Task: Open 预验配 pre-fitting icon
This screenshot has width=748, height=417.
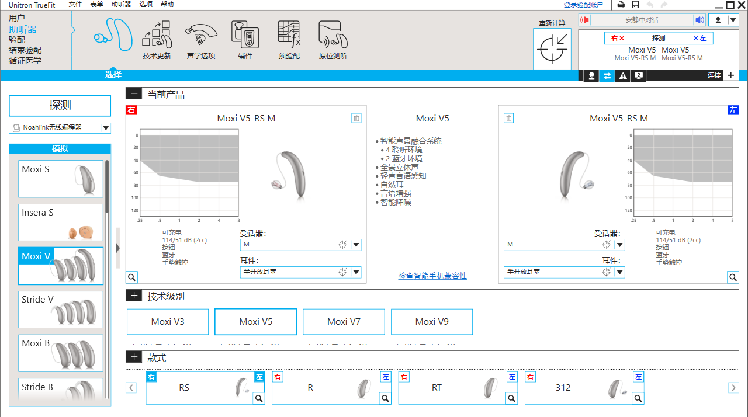Action: click(x=289, y=41)
